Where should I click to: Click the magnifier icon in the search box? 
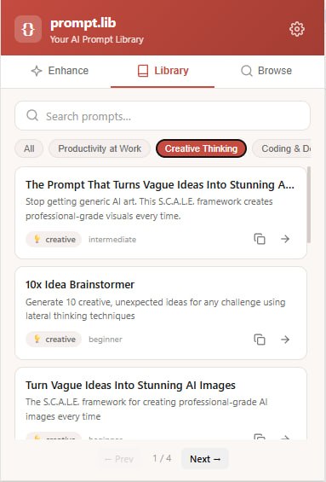click(x=32, y=115)
